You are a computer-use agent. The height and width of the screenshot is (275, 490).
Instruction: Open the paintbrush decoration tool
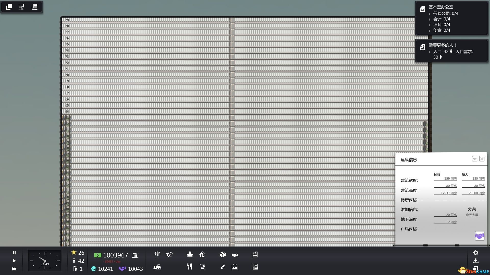tap(223, 267)
